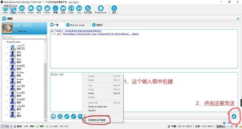The height and width of the screenshot is (129, 242).
Task: Click the magnifier search chat icon
Action: pyautogui.click(x=80, y=116)
